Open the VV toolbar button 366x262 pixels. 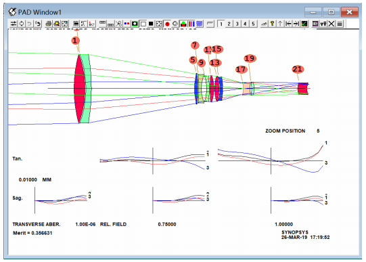[323, 24]
